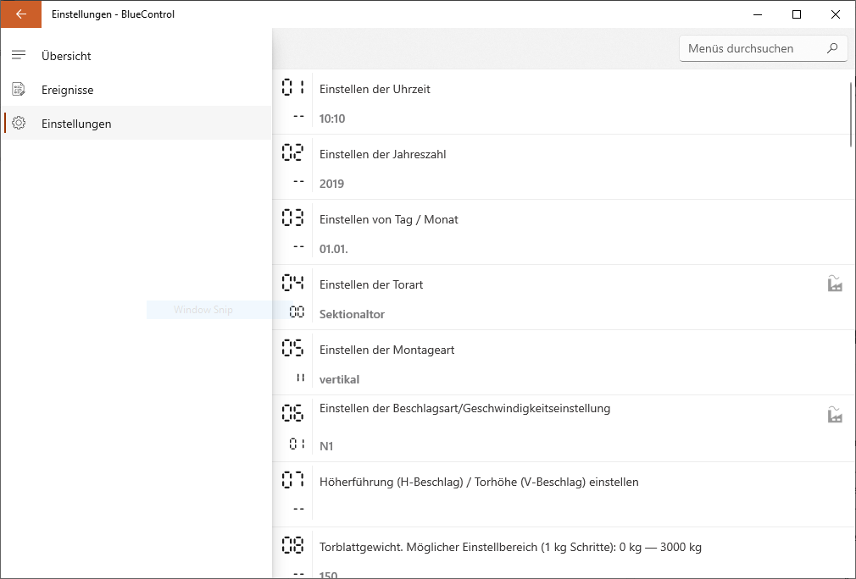Click the search magnifier icon
The width and height of the screenshot is (856, 579).
(x=832, y=48)
